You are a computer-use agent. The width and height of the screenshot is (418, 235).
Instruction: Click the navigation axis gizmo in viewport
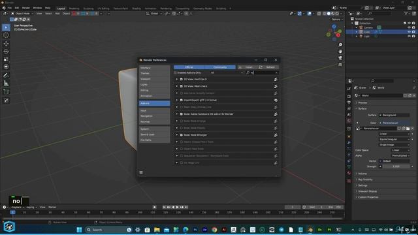334,33
